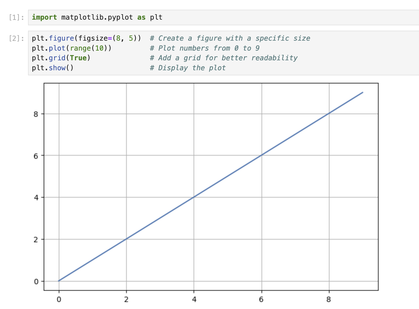The image size is (419, 309).
Task: Click the 'as' keyword in first cell
Action: tap(141, 17)
